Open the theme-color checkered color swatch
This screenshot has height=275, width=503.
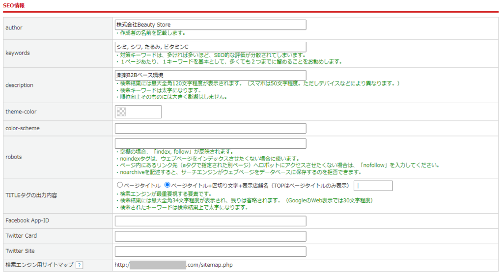[121, 112]
